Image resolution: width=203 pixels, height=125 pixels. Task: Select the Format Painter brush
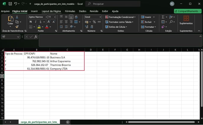17,27
